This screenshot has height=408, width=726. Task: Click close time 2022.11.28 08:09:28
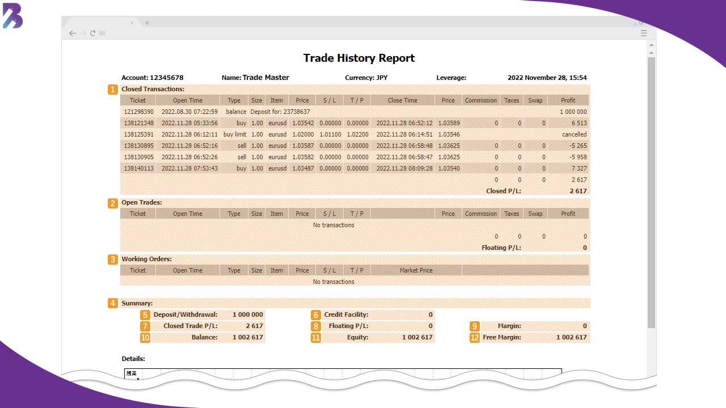click(404, 168)
